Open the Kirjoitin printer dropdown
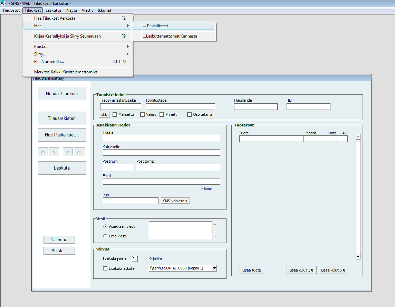395x307 pixels. coord(214,268)
